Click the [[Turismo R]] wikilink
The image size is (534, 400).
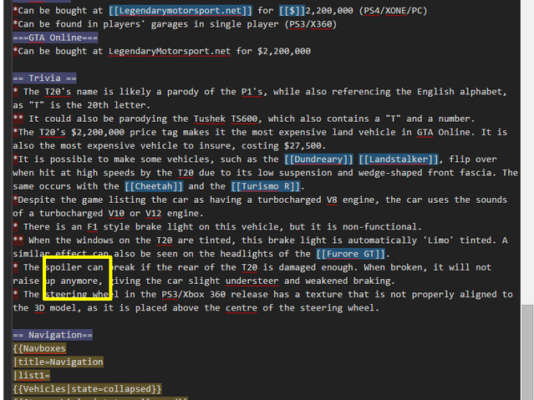coord(266,186)
